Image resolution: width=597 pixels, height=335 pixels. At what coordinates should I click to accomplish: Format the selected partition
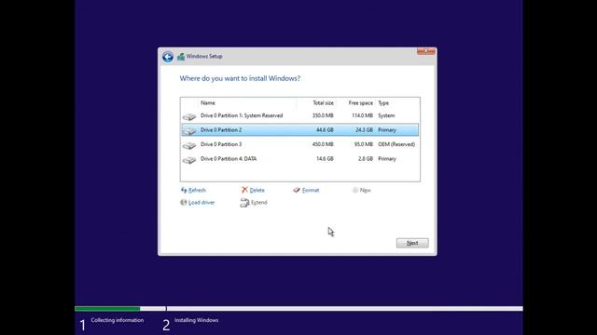311,190
